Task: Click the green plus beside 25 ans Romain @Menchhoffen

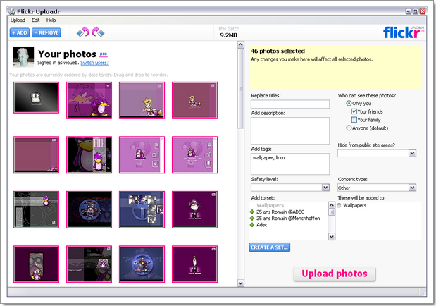Action: pyautogui.click(x=252, y=219)
